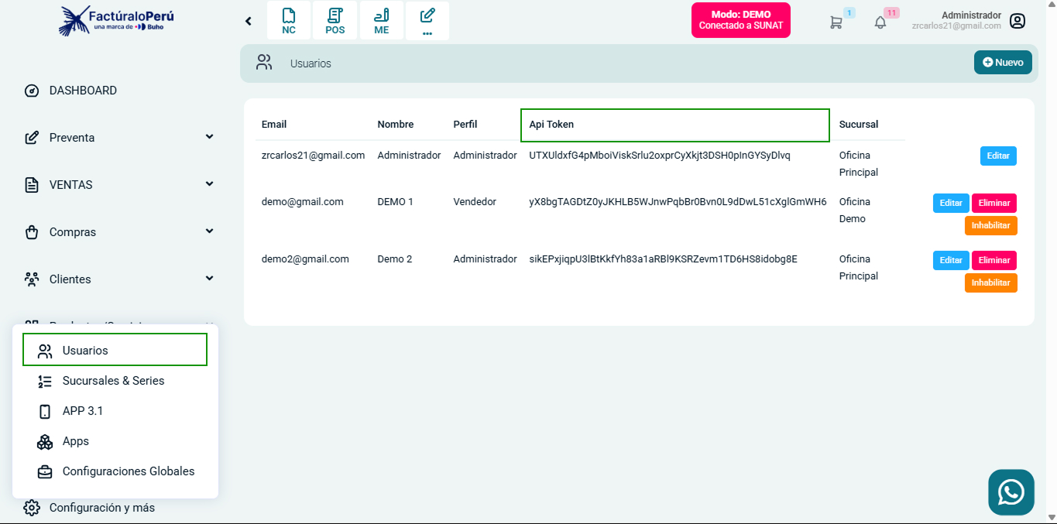Select Configuraciones Globales menu item

pos(128,471)
